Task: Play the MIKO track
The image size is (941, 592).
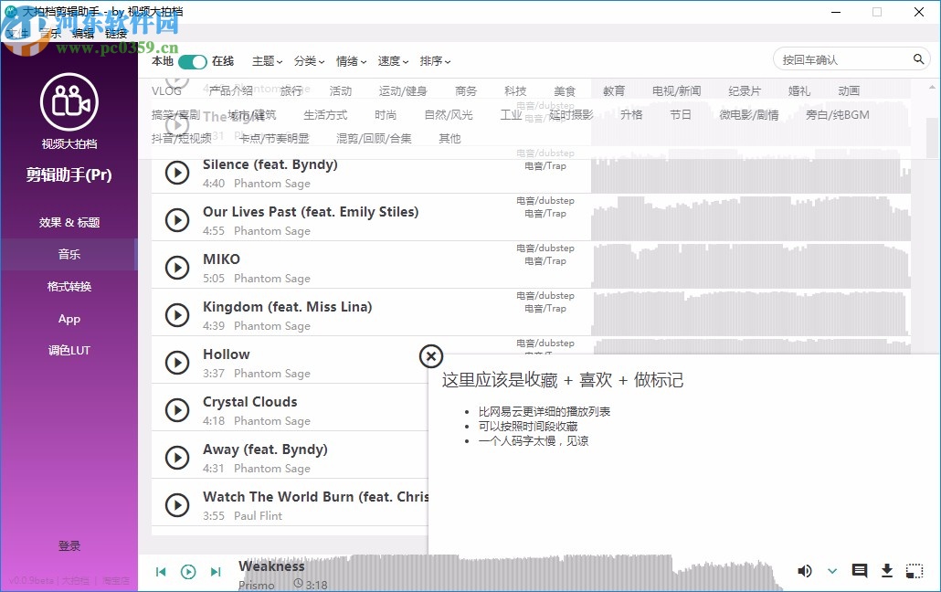Action: (177, 268)
